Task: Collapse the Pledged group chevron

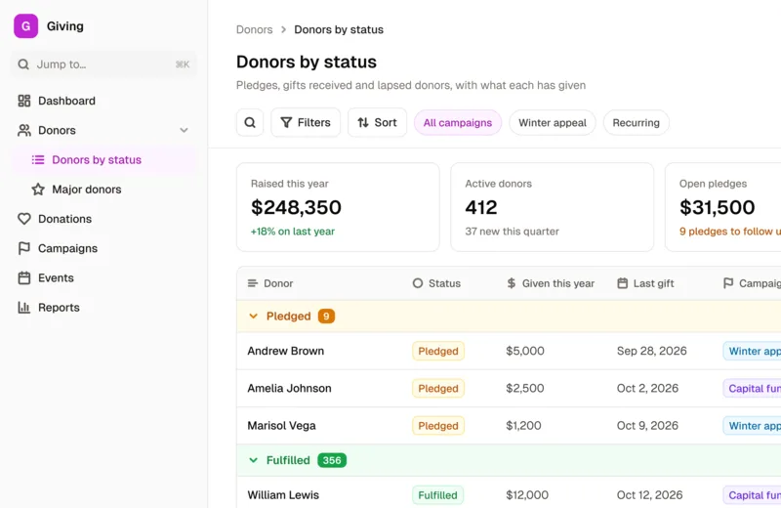Action: point(254,317)
